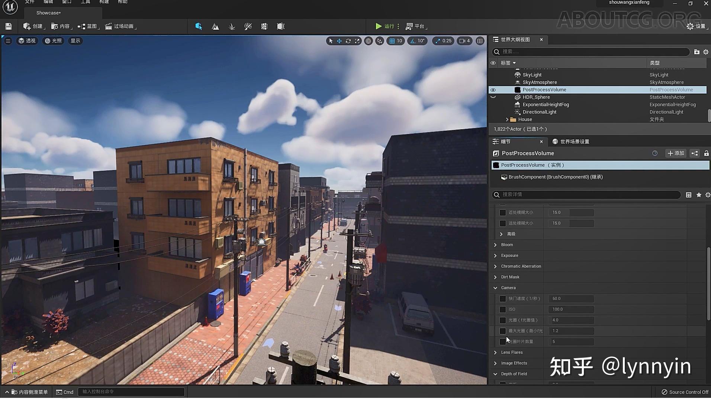Click the rotate tool in the viewport toolbar
This screenshot has height=399, width=711.
coord(348,41)
